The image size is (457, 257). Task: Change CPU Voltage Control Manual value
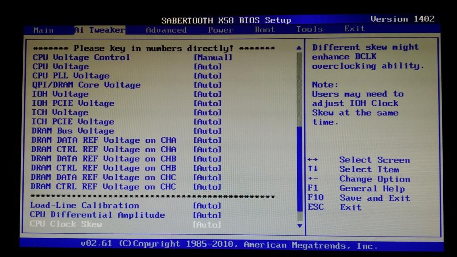click(x=213, y=58)
